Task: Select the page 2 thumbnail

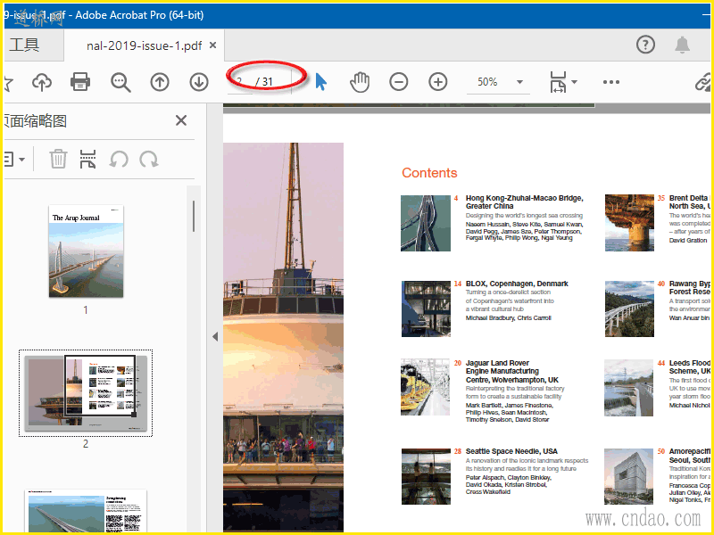Action: (86, 393)
